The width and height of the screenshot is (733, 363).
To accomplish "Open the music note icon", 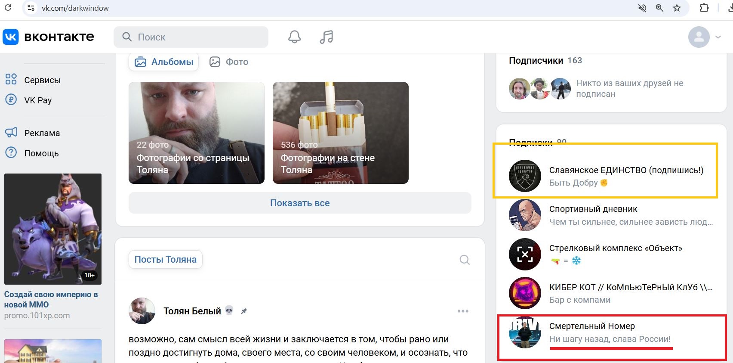I will [x=326, y=37].
